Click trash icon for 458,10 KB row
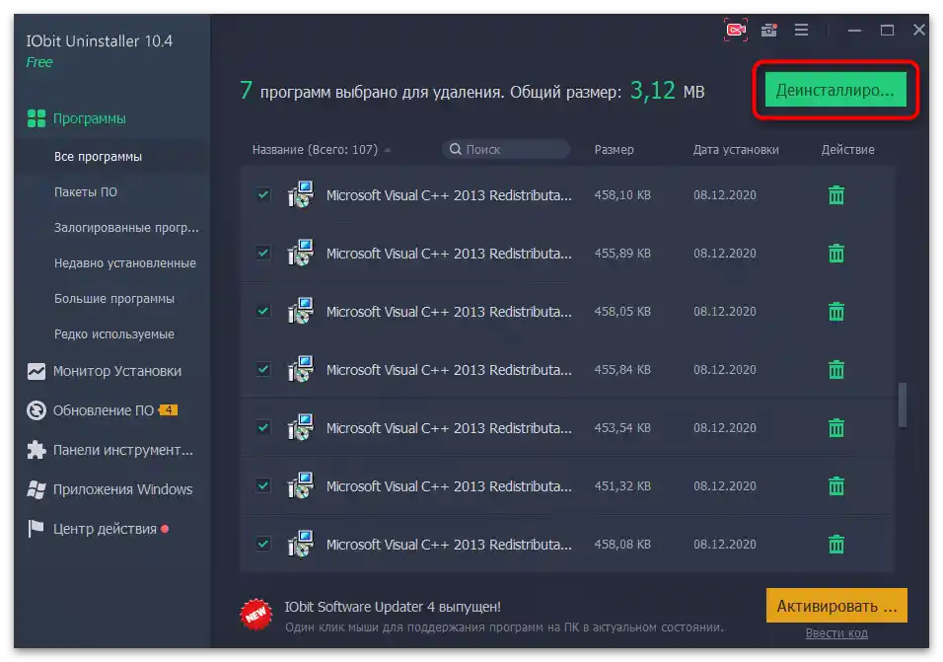 (x=835, y=194)
